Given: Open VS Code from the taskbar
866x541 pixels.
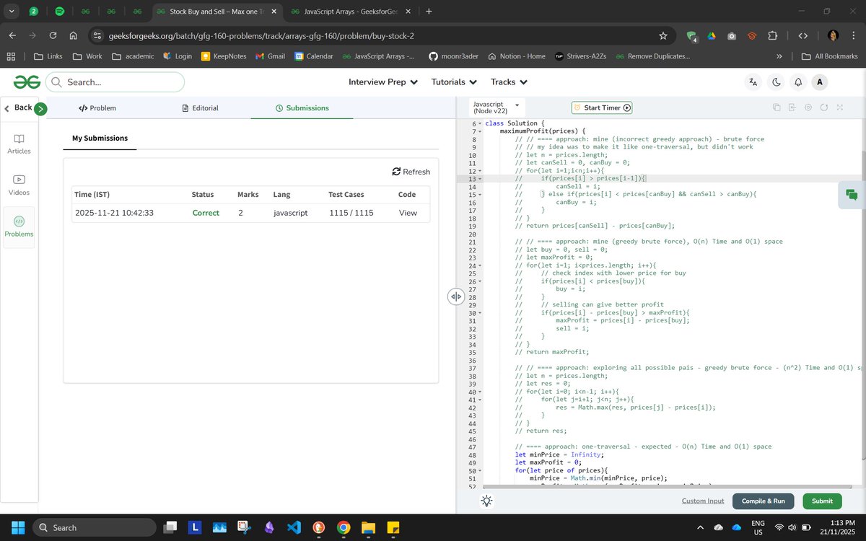Looking at the screenshot, I should click(294, 527).
